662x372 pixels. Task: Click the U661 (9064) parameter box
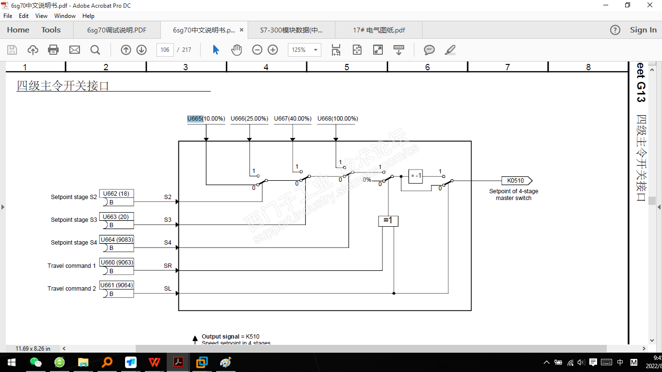click(116, 285)
